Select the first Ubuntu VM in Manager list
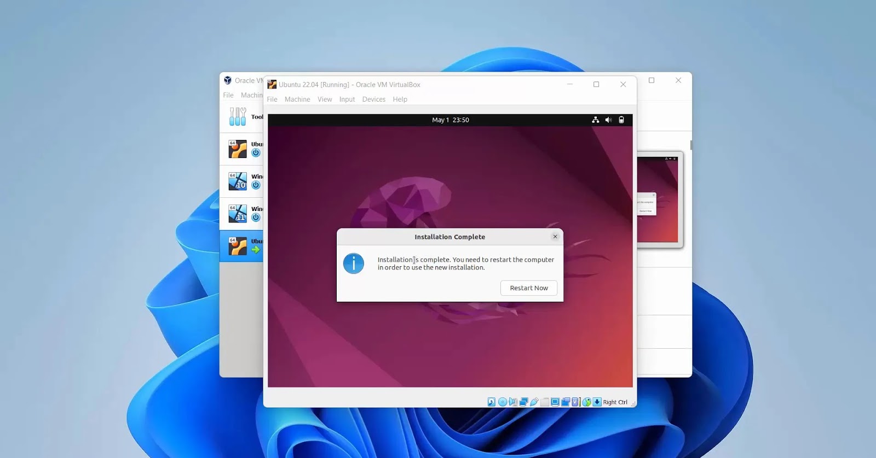Viewport: 876px width, 458px height. [x=241, y=149]
